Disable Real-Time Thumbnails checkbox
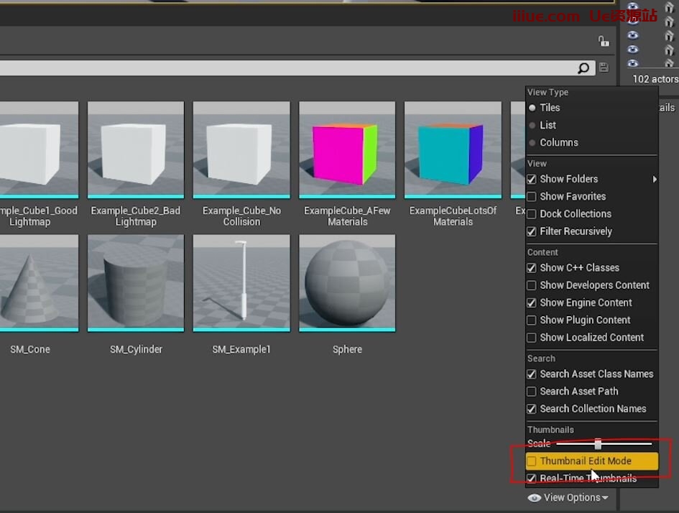The height and width of the screenshot is (513, 679). click(532, 479)
